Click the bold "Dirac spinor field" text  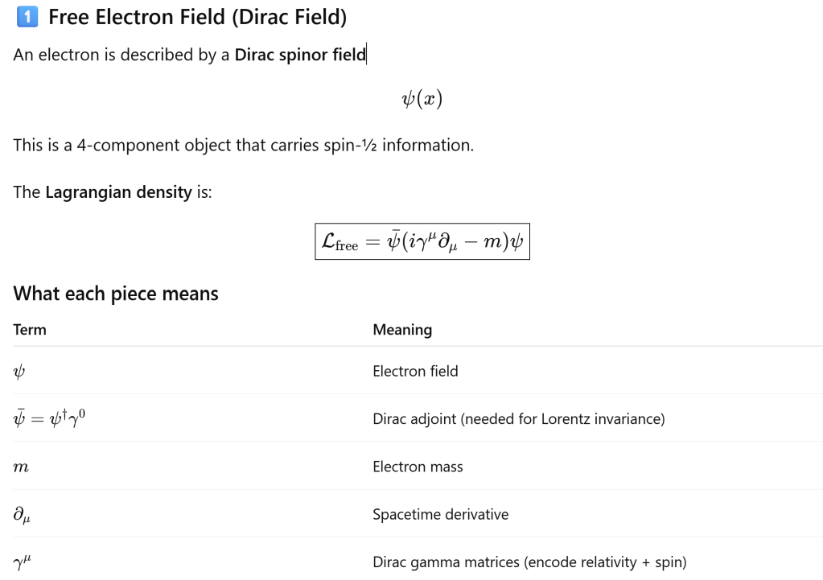pos(299,56)
